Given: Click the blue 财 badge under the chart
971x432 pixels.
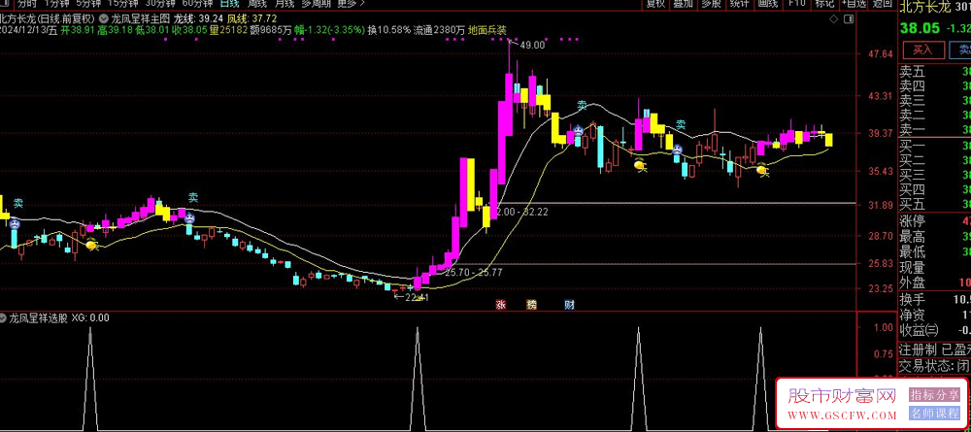Looking at the screenshot, I should point(568,305).
